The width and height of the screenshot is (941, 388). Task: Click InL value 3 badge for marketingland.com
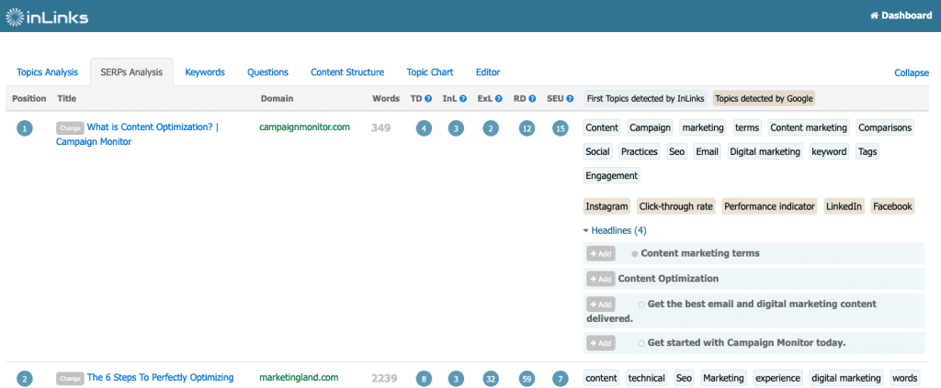coord(456,379)
